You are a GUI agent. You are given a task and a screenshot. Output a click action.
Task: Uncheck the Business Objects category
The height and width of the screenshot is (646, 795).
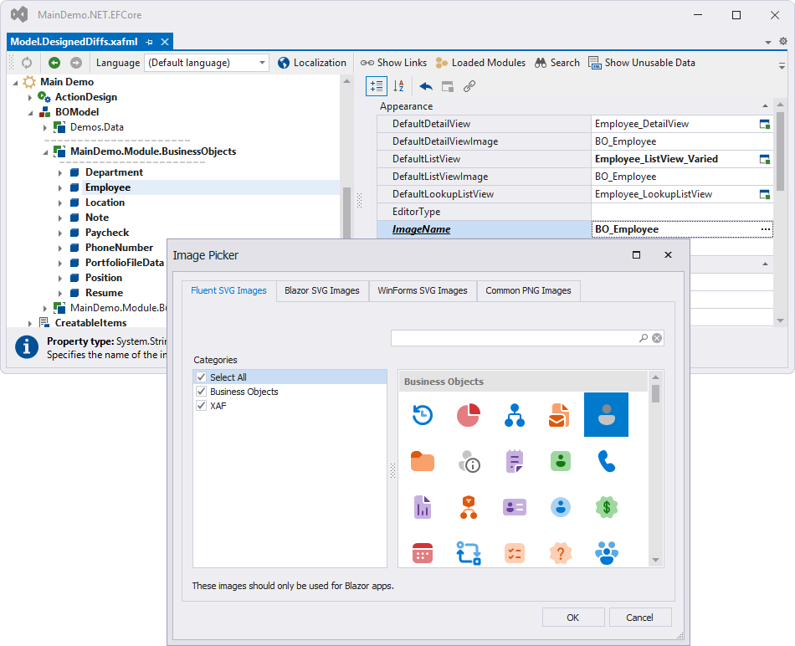(x=201, y=392)
